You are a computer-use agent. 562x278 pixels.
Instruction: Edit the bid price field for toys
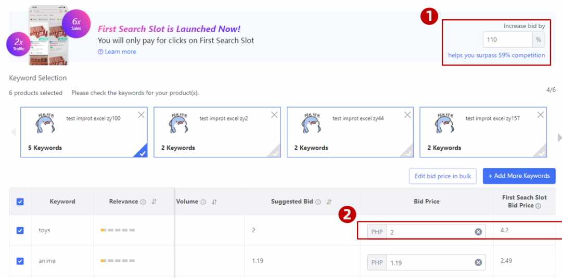tap(430, 232)
